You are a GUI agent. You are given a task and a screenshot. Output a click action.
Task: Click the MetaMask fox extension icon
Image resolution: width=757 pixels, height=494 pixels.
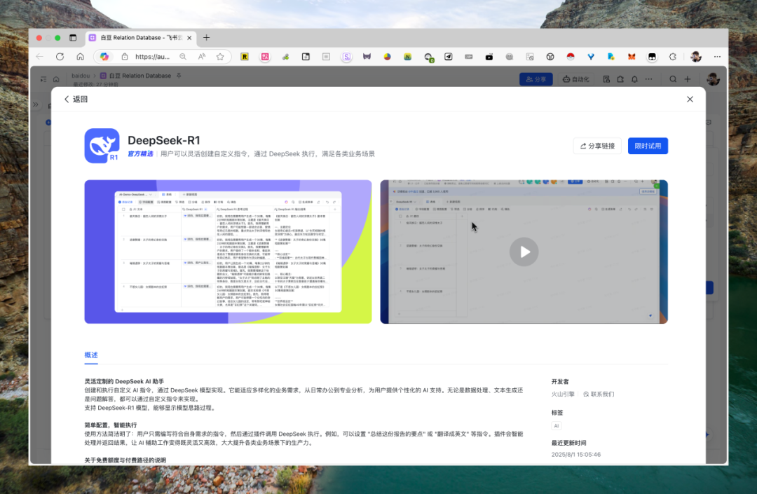click(x=632, y=57)
